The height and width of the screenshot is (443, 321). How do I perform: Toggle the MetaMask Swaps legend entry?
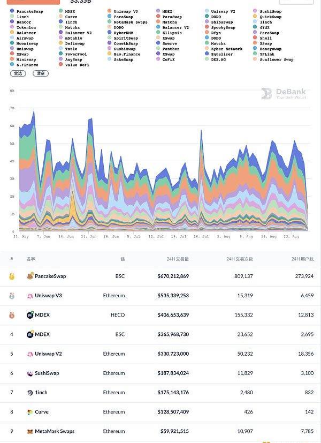point(131,22)
